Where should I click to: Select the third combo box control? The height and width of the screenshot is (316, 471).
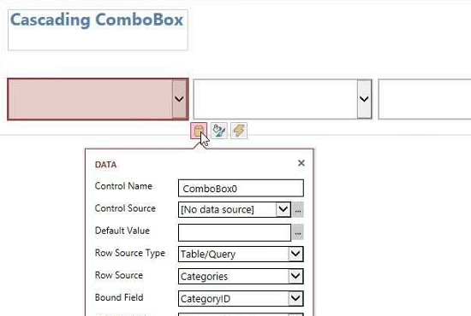(x=425, y=99)
